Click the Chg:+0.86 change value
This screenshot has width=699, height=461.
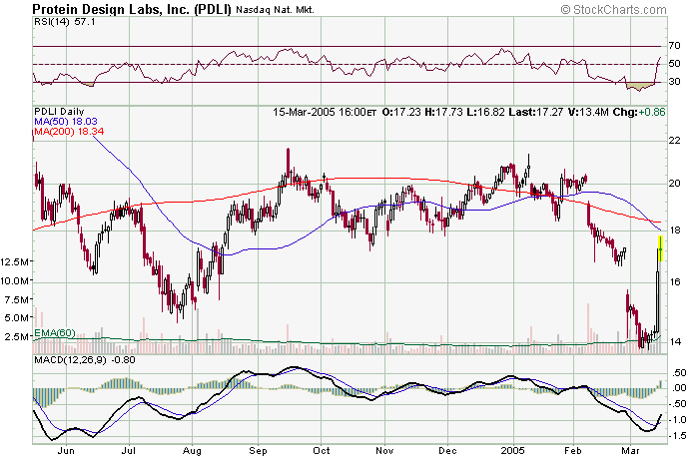[x=639, y=112]
